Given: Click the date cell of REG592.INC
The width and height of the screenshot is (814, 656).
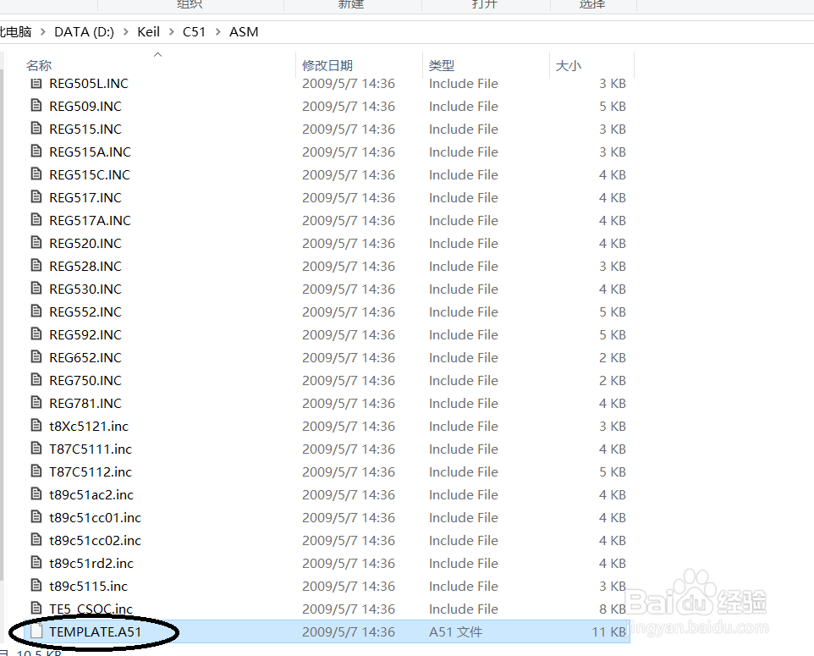Looking at the screenshot, I should pos(349,334).
